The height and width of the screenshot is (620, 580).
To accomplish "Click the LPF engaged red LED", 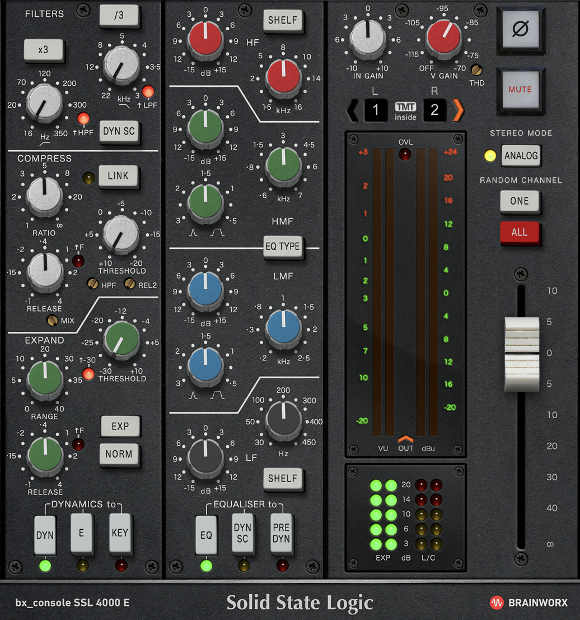I will coord(148,91).
